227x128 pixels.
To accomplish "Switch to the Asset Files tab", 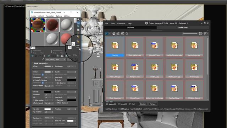I will pos(183,28).
